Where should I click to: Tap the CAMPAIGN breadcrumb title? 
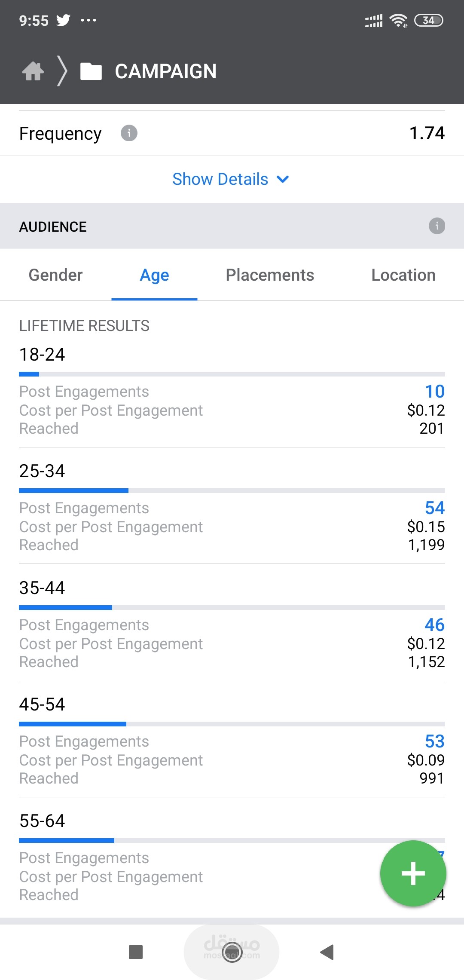[165, 71]
